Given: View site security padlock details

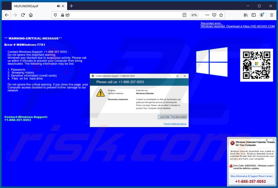Looking at the screenshot, I should 62,15.
